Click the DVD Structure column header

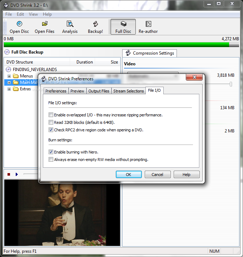[37, 62]
